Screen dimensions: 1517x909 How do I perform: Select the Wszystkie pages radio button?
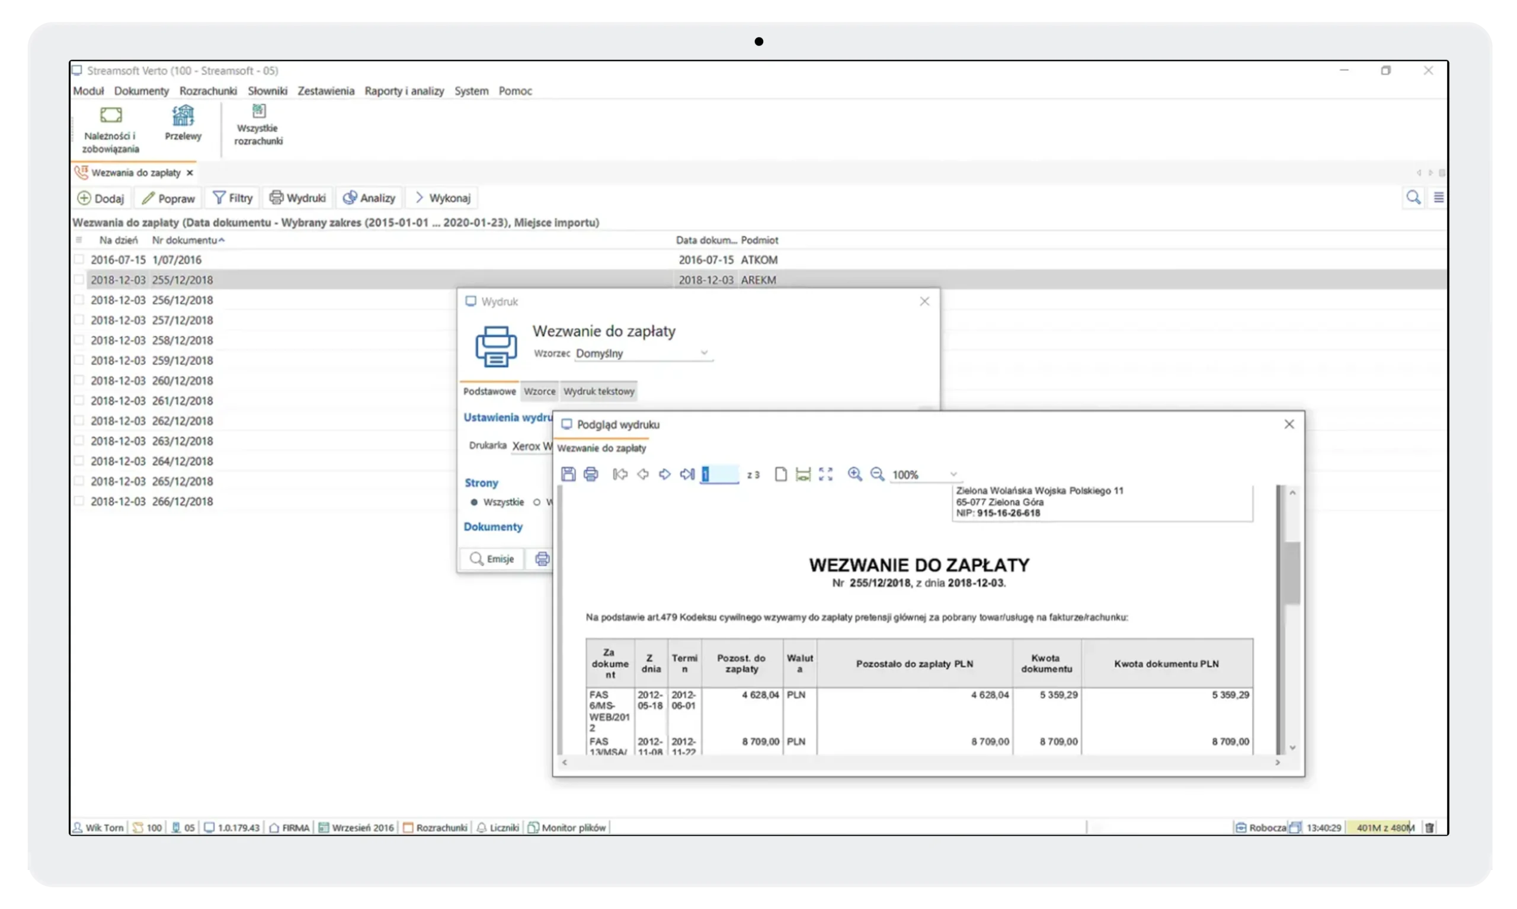[x=474, y=502]
